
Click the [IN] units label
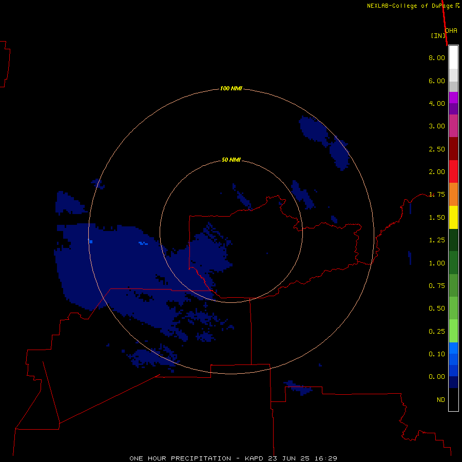tap(438, 35)
